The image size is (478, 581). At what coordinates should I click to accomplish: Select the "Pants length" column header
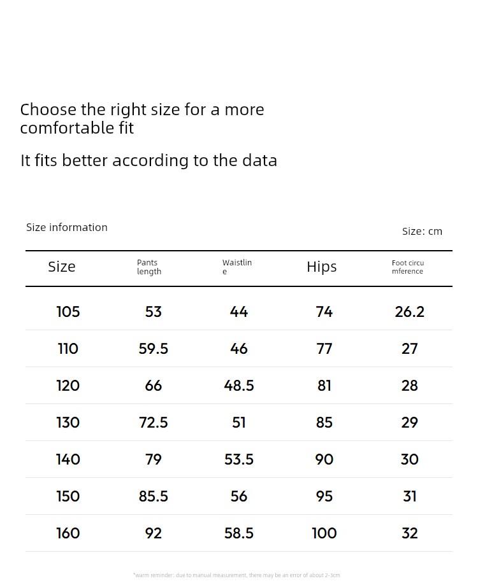(x=149, y=267)
